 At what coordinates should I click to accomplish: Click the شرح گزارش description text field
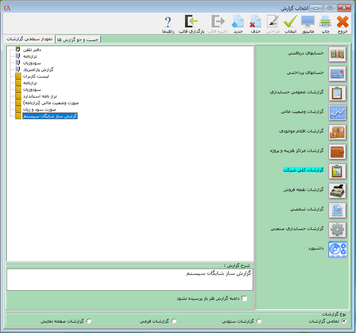(130, 279)
